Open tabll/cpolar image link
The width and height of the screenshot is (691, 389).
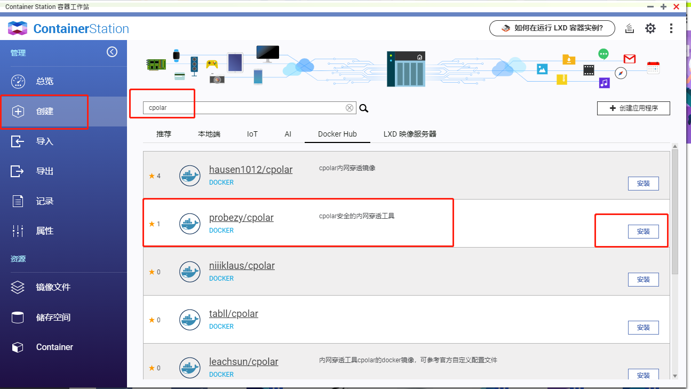pyautogui.click(x=234, y=314)
